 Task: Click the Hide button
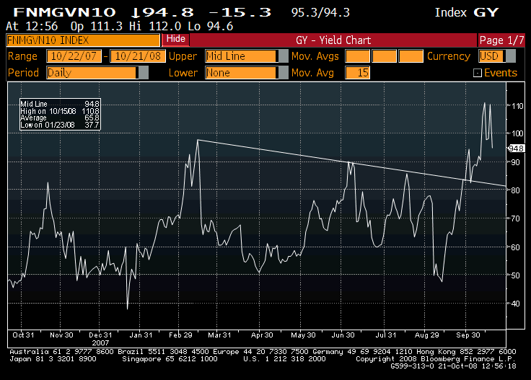click(x=174, y=39)
